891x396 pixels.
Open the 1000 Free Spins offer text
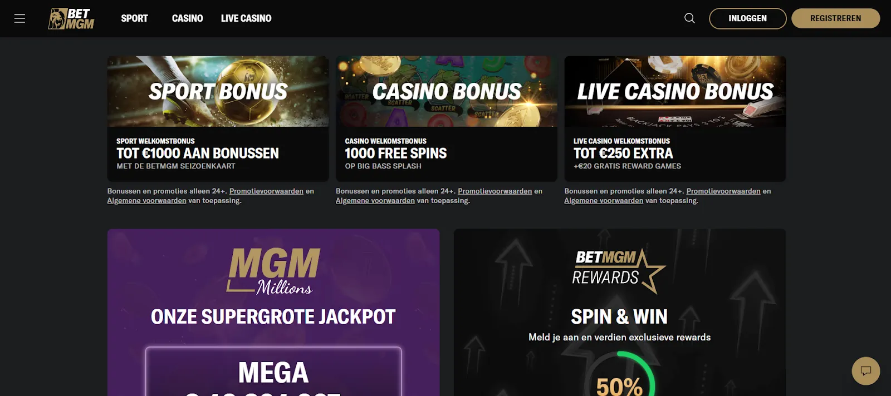[396, 154]
